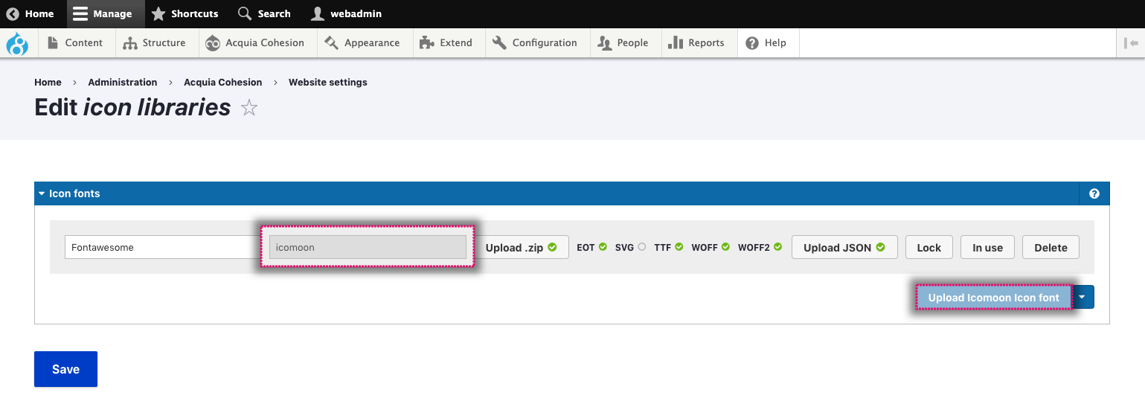
Task: Follow the Website settings breadcrumb link
Action: tap(328, 82)
